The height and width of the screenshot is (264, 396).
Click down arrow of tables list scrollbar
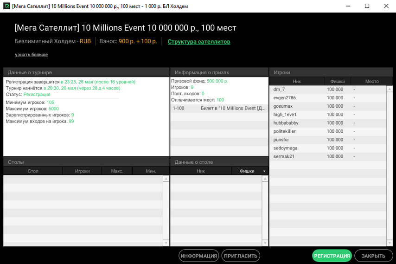click(166, 243)
